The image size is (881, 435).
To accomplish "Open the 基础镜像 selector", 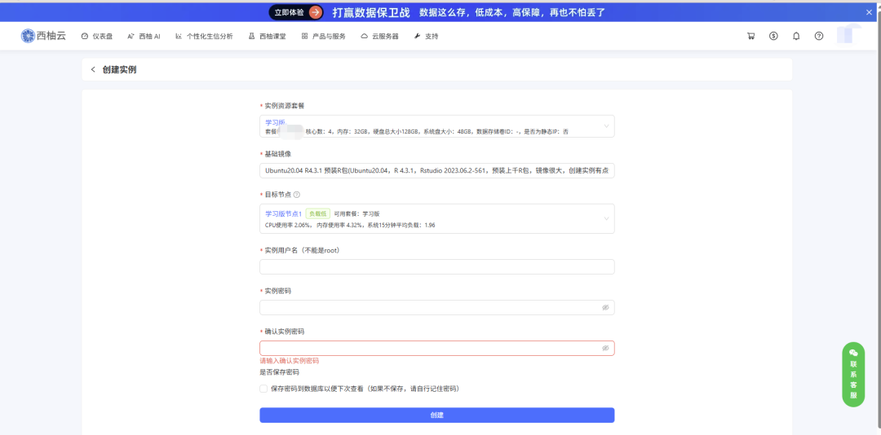I will [x=437, y=170].
